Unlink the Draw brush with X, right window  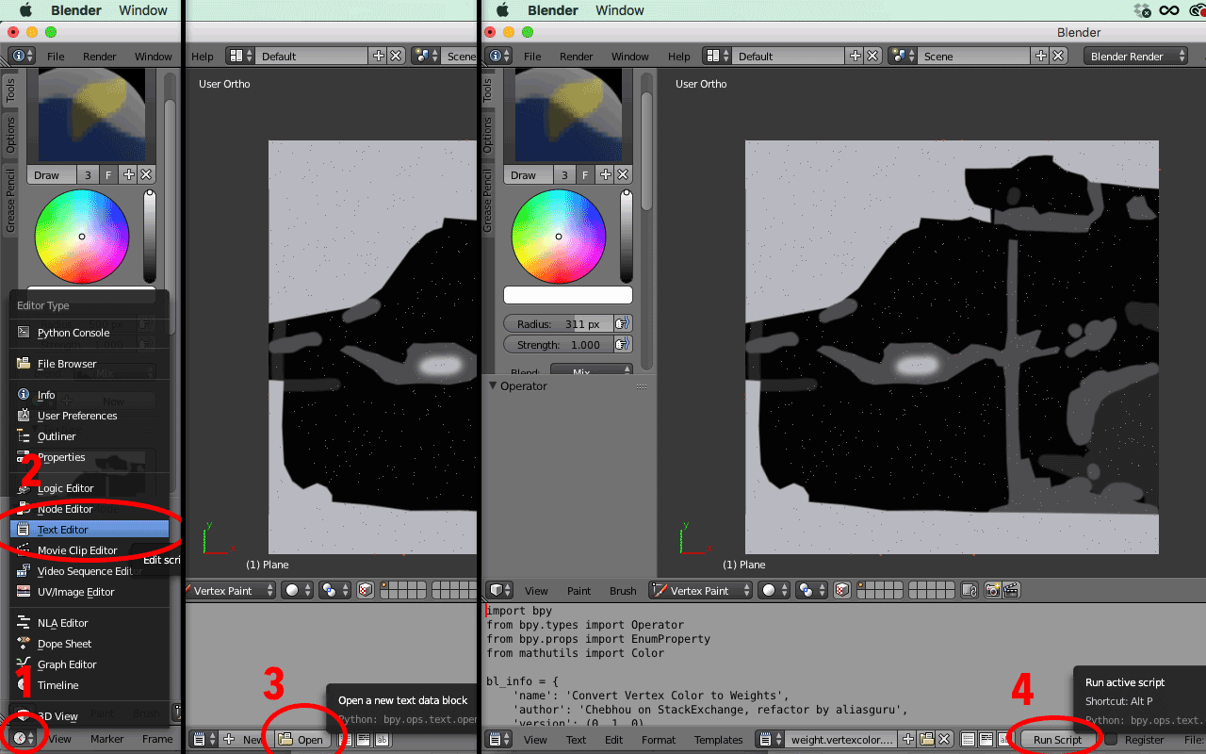[x=623, y=174]
